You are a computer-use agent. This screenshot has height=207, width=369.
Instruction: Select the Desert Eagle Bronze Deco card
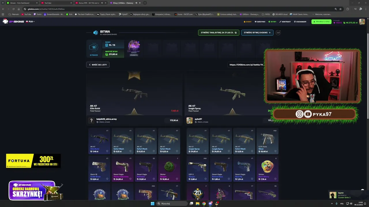[x=221, y=169]
